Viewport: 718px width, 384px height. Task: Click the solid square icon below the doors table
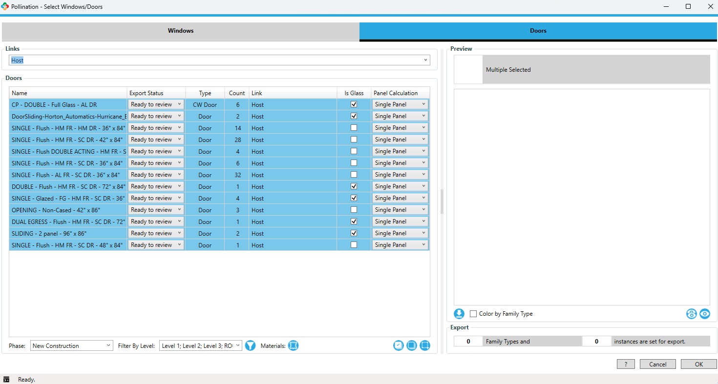pyautogui.click(x=412, y=345)
